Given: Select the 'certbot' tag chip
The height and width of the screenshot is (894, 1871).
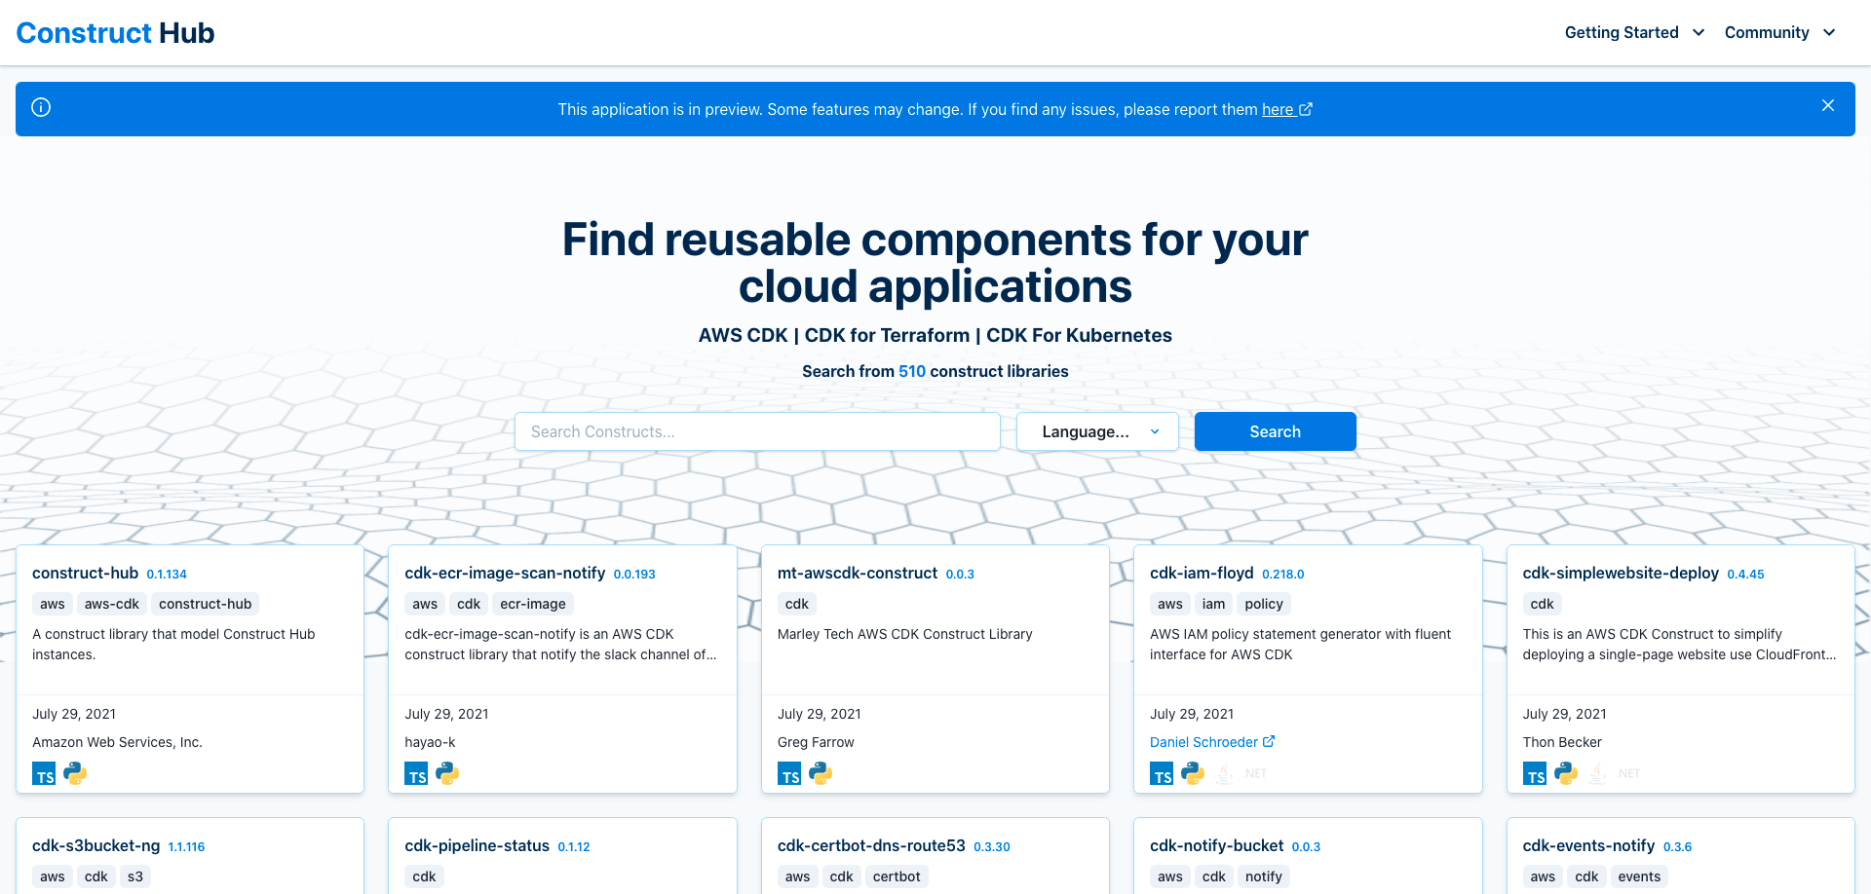Looking at the screenshot, I should pyautogui.click(x=897, y=876).
